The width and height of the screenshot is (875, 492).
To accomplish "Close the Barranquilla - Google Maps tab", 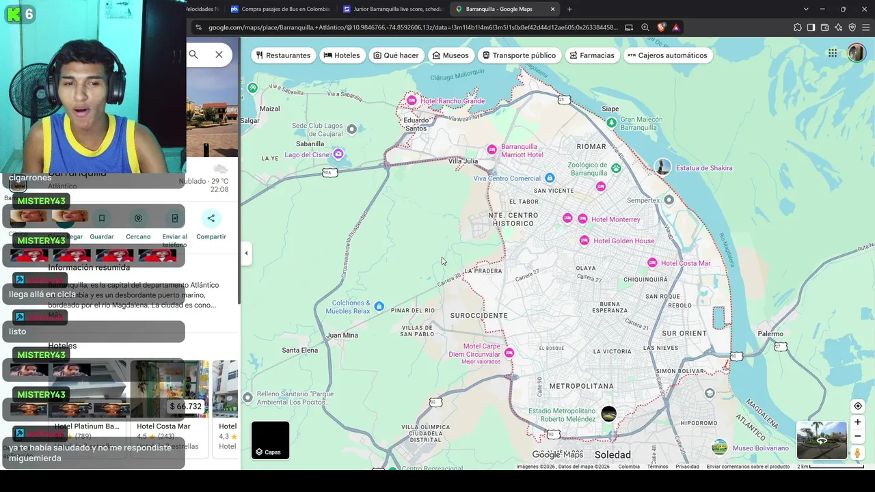I will click(x=552, y=9).
